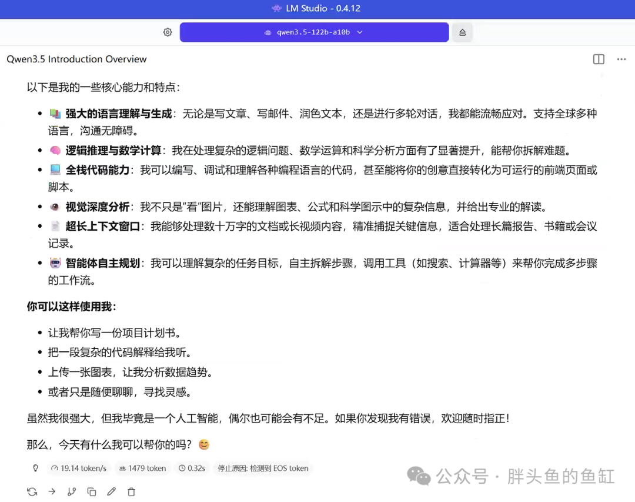Toggle the split view panel icon
This screenshot has width=635, height=502.
(x=599, y=59)
